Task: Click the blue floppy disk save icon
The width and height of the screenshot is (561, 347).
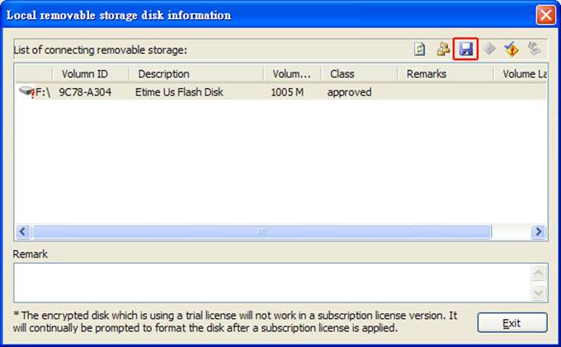Action: [465, 49]
